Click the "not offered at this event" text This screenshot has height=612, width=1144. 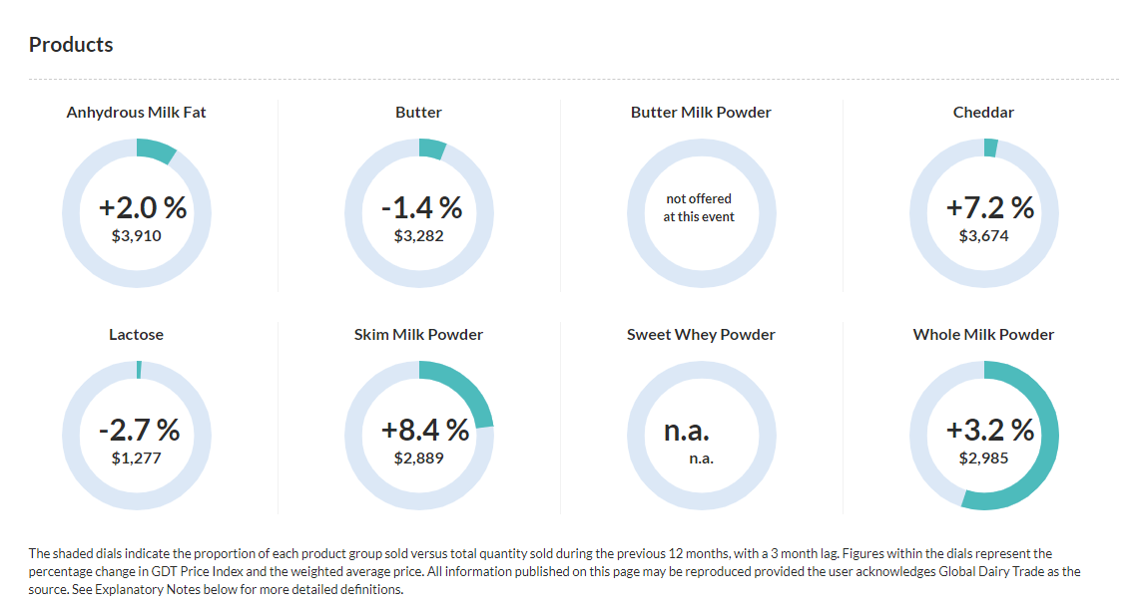tap(699, 207)
